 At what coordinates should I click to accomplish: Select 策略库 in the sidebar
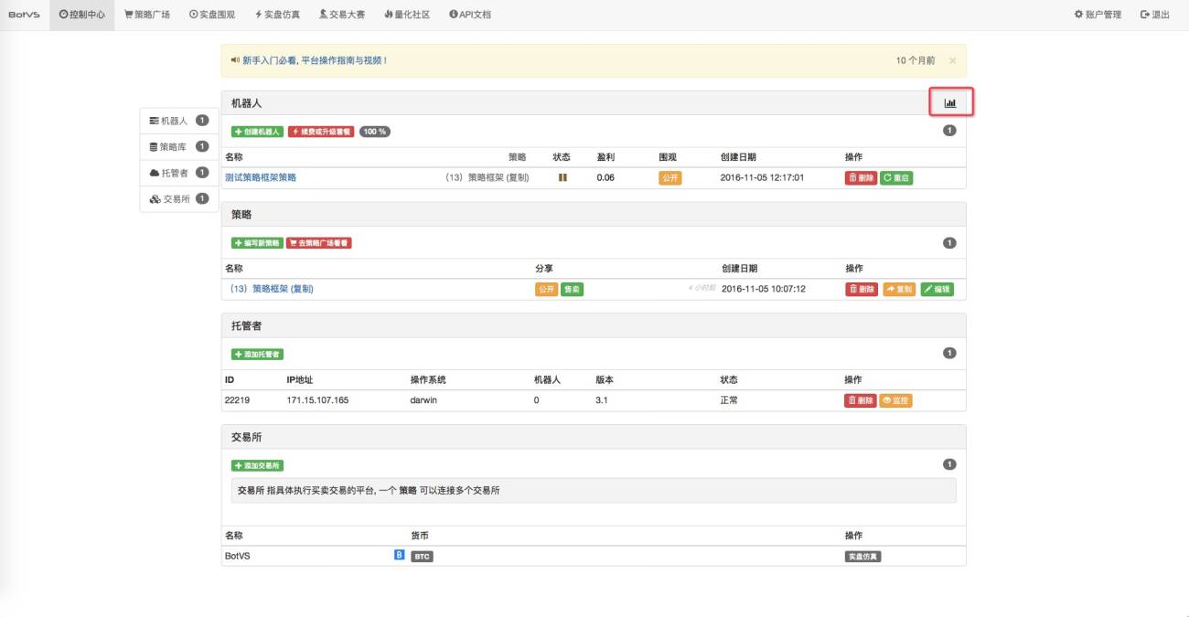point(178,146)
